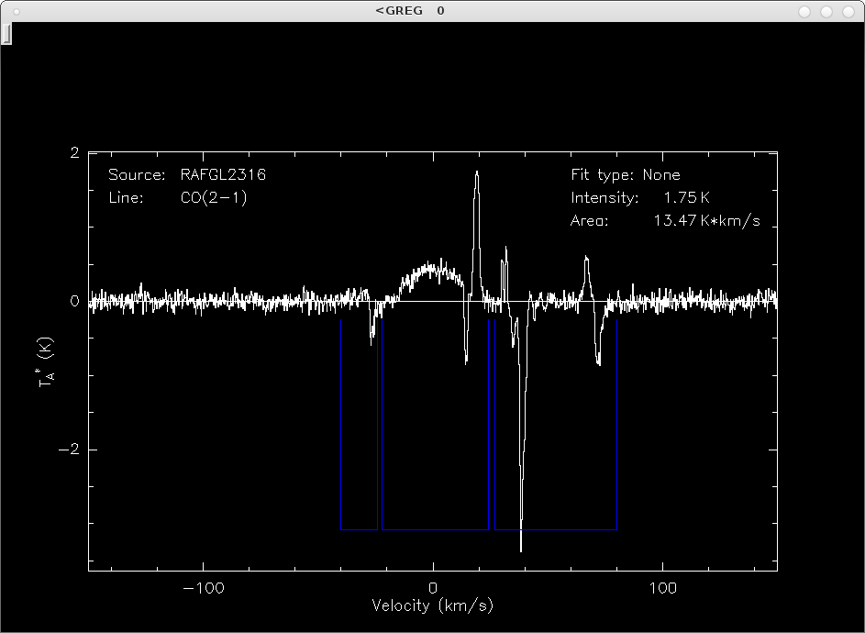Select the line value "CO(2-1)"

pos(214,197)
